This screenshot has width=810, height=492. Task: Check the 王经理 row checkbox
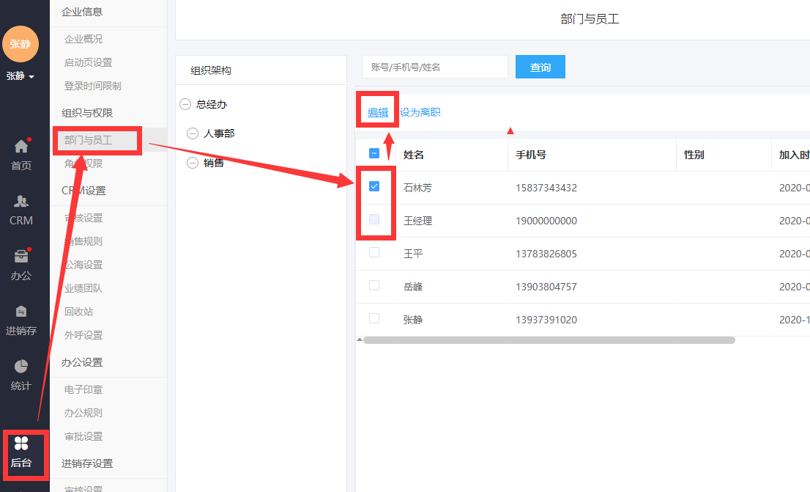pyautogui.click(x=374, y=219)
